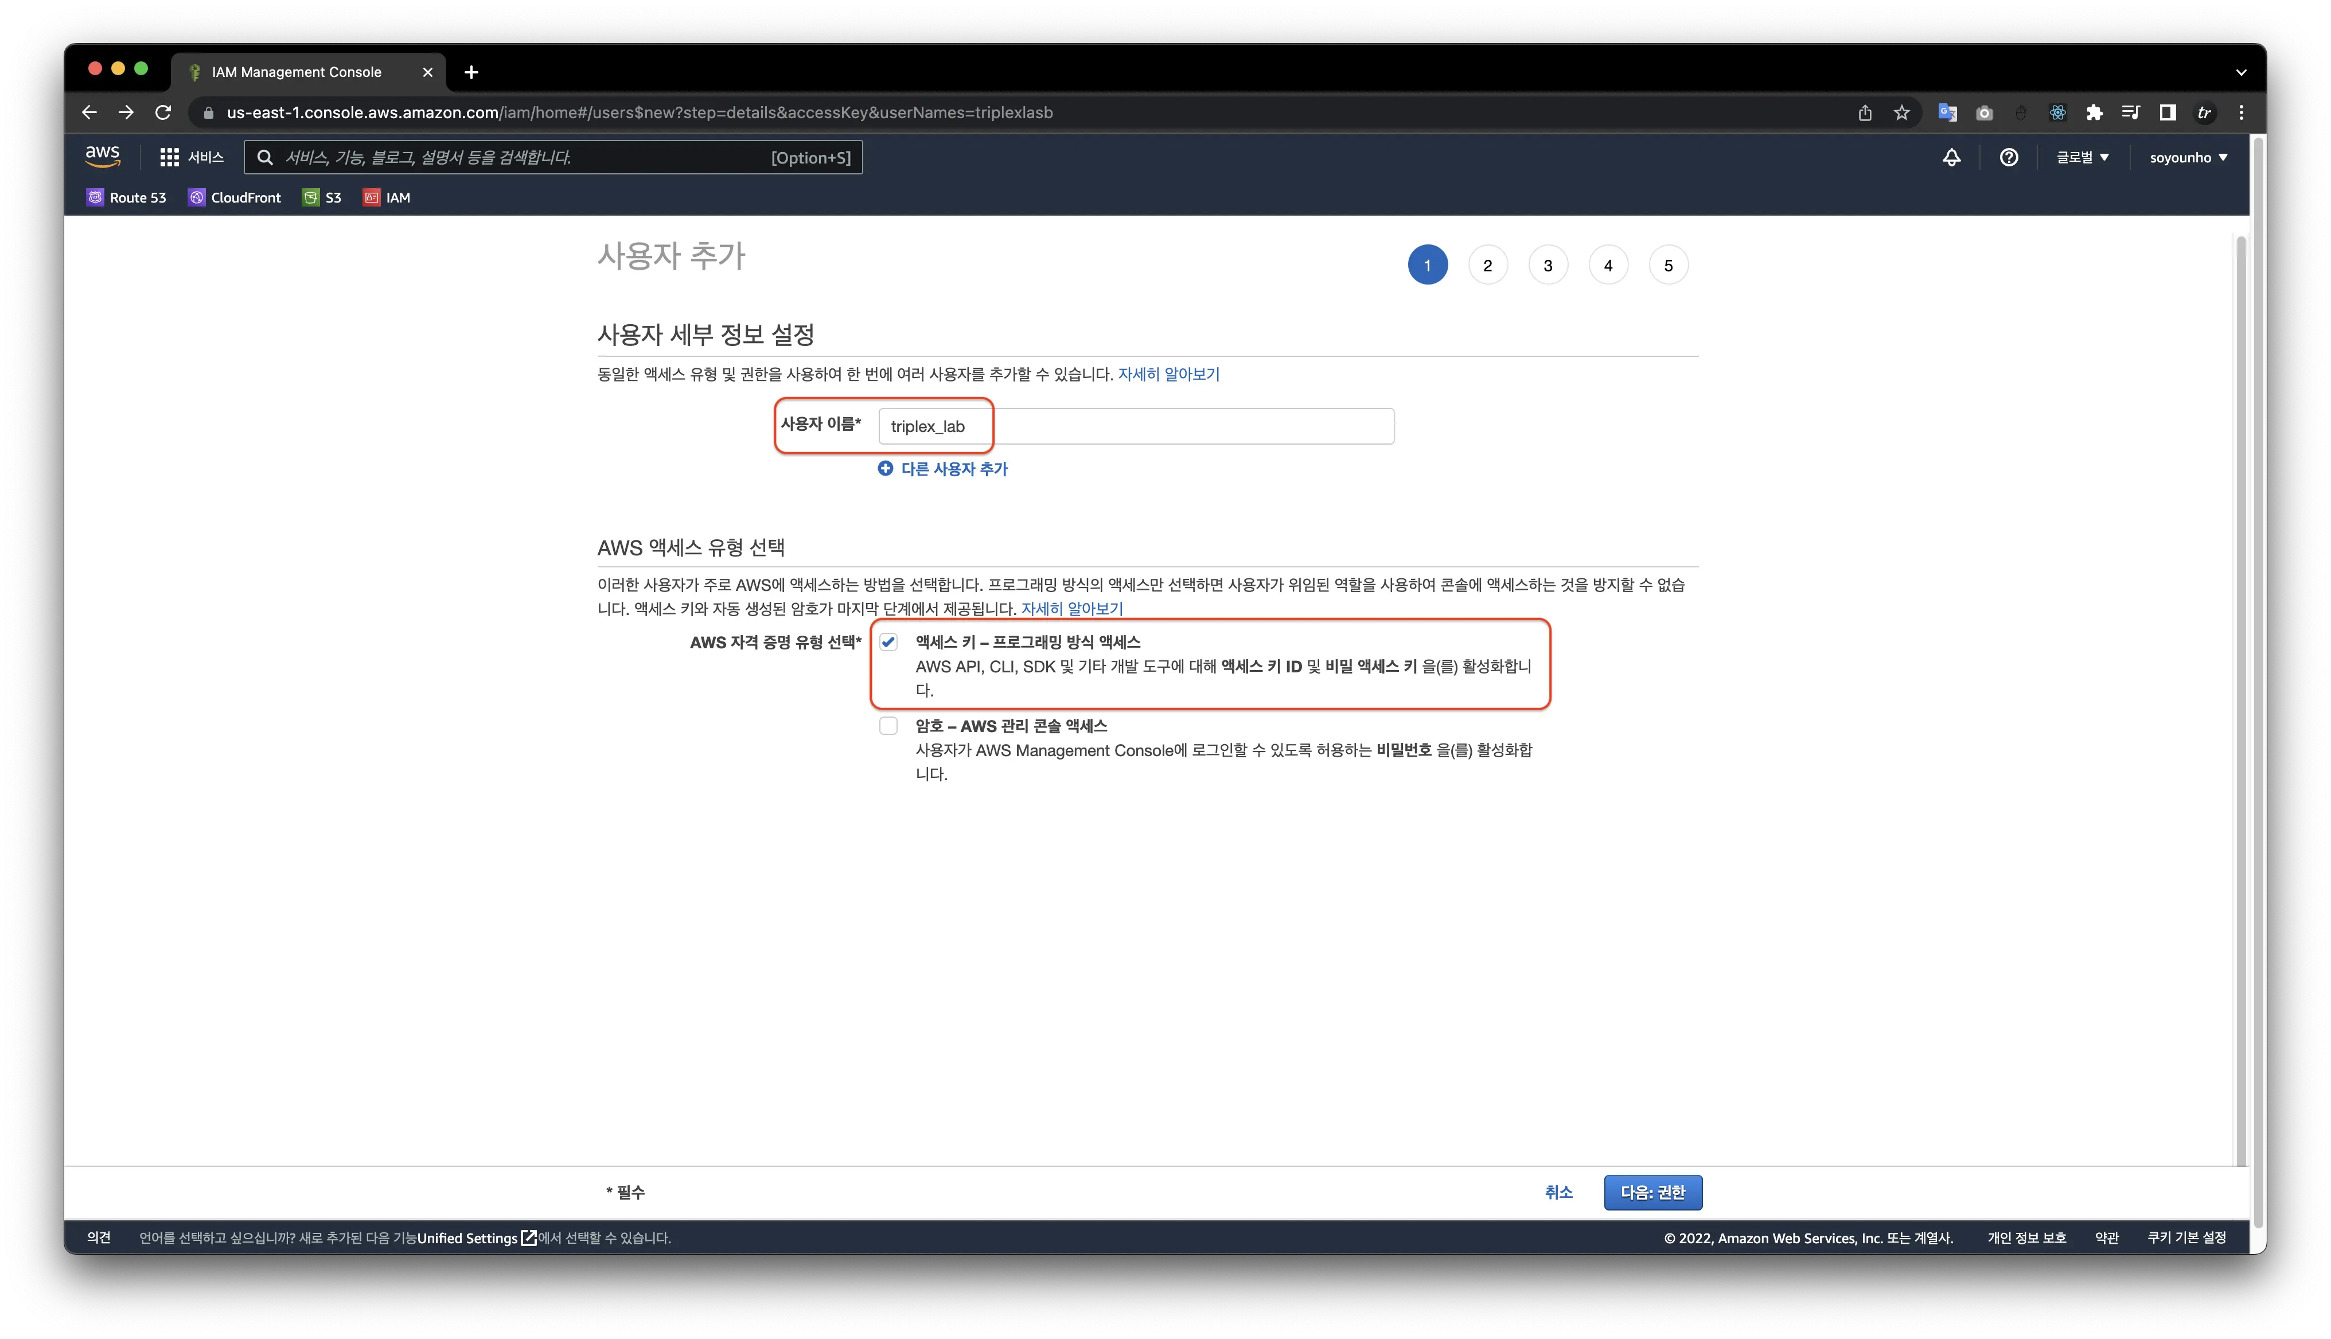Image resolution: width=2331 pixels, height=1339 pixels.
Task: Click the 취소 cancel link
Action: (1558, 1192)
